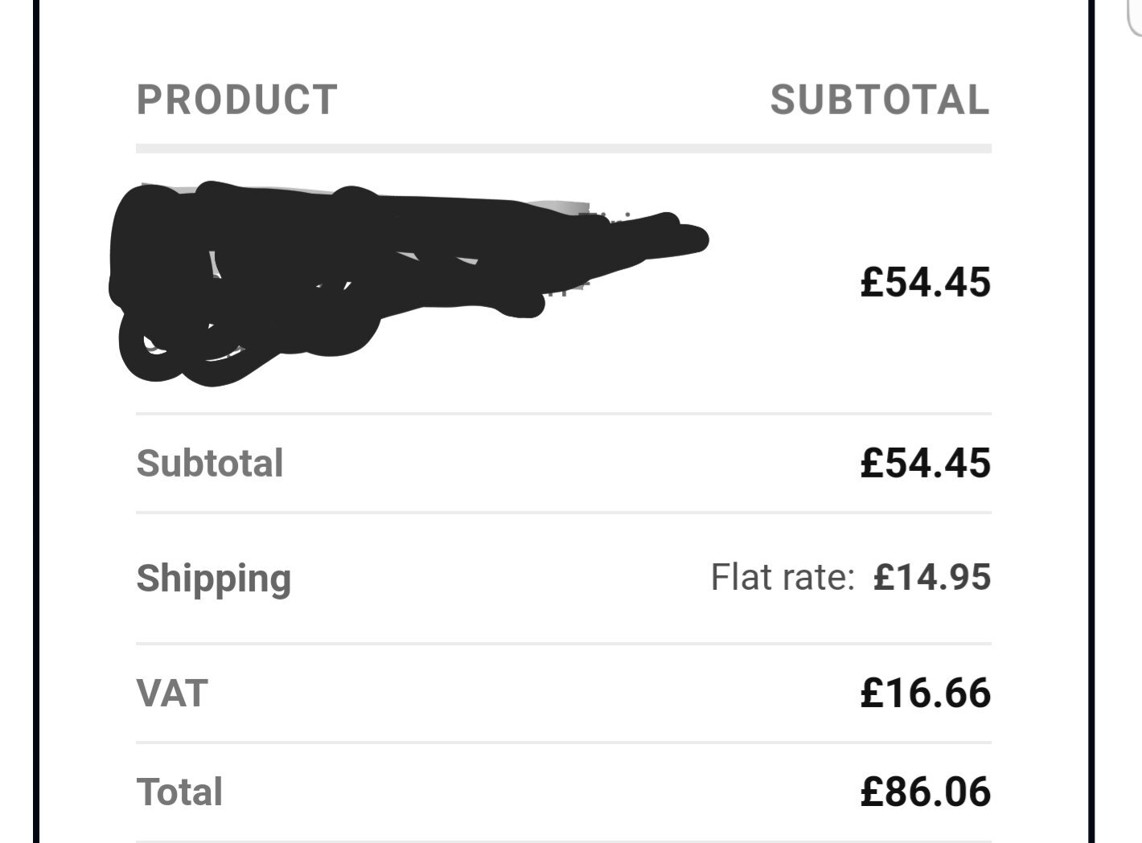Click the partial rounded box at top-right corner
The height and width of the screenshot is (843, 1142).
[1132, 18]
